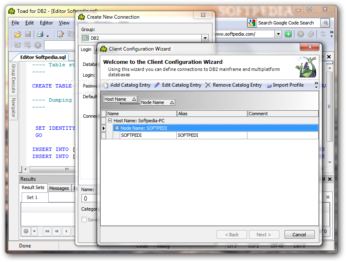Sort by the Node Name group box
The width and height of the screenshot is (346, 262).
coord(158,102)
